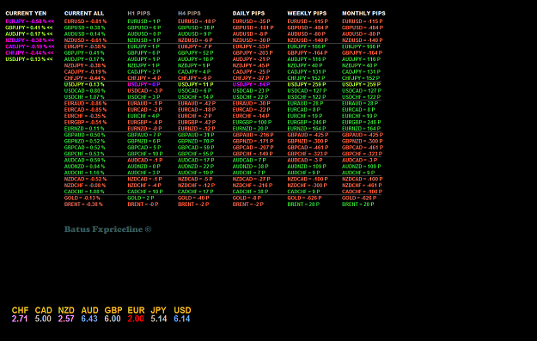Click GBPUSD = 0.38 % in CURRENT ALL

pos(84,27)
